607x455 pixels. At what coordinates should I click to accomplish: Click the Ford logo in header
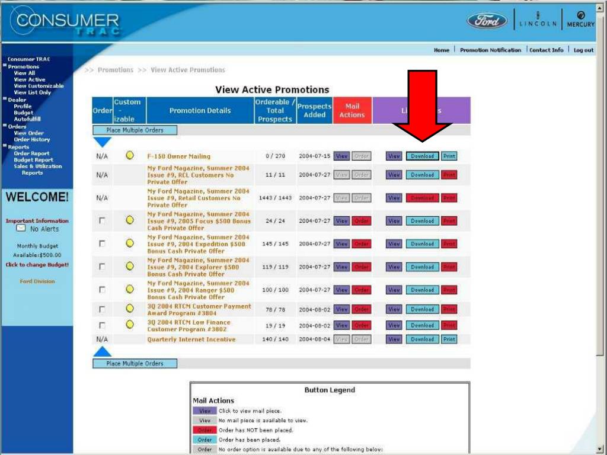pos(487,21)
